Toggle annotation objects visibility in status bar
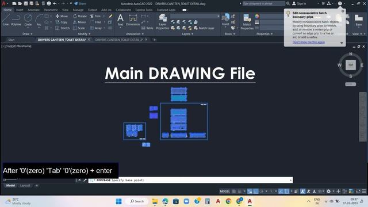368x207 pixels. [303, 191]
